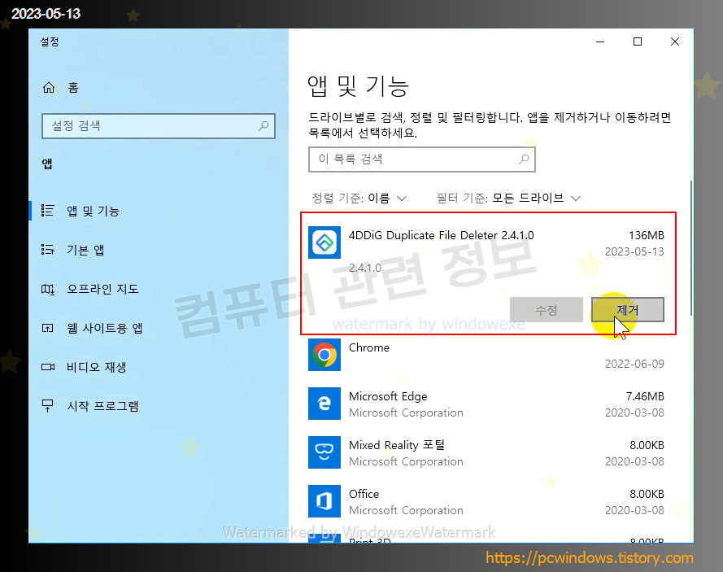The image size is (723, 572).
Task: Maximize the 설정 window
Action: pyautogui.click(x=638, y=41)
